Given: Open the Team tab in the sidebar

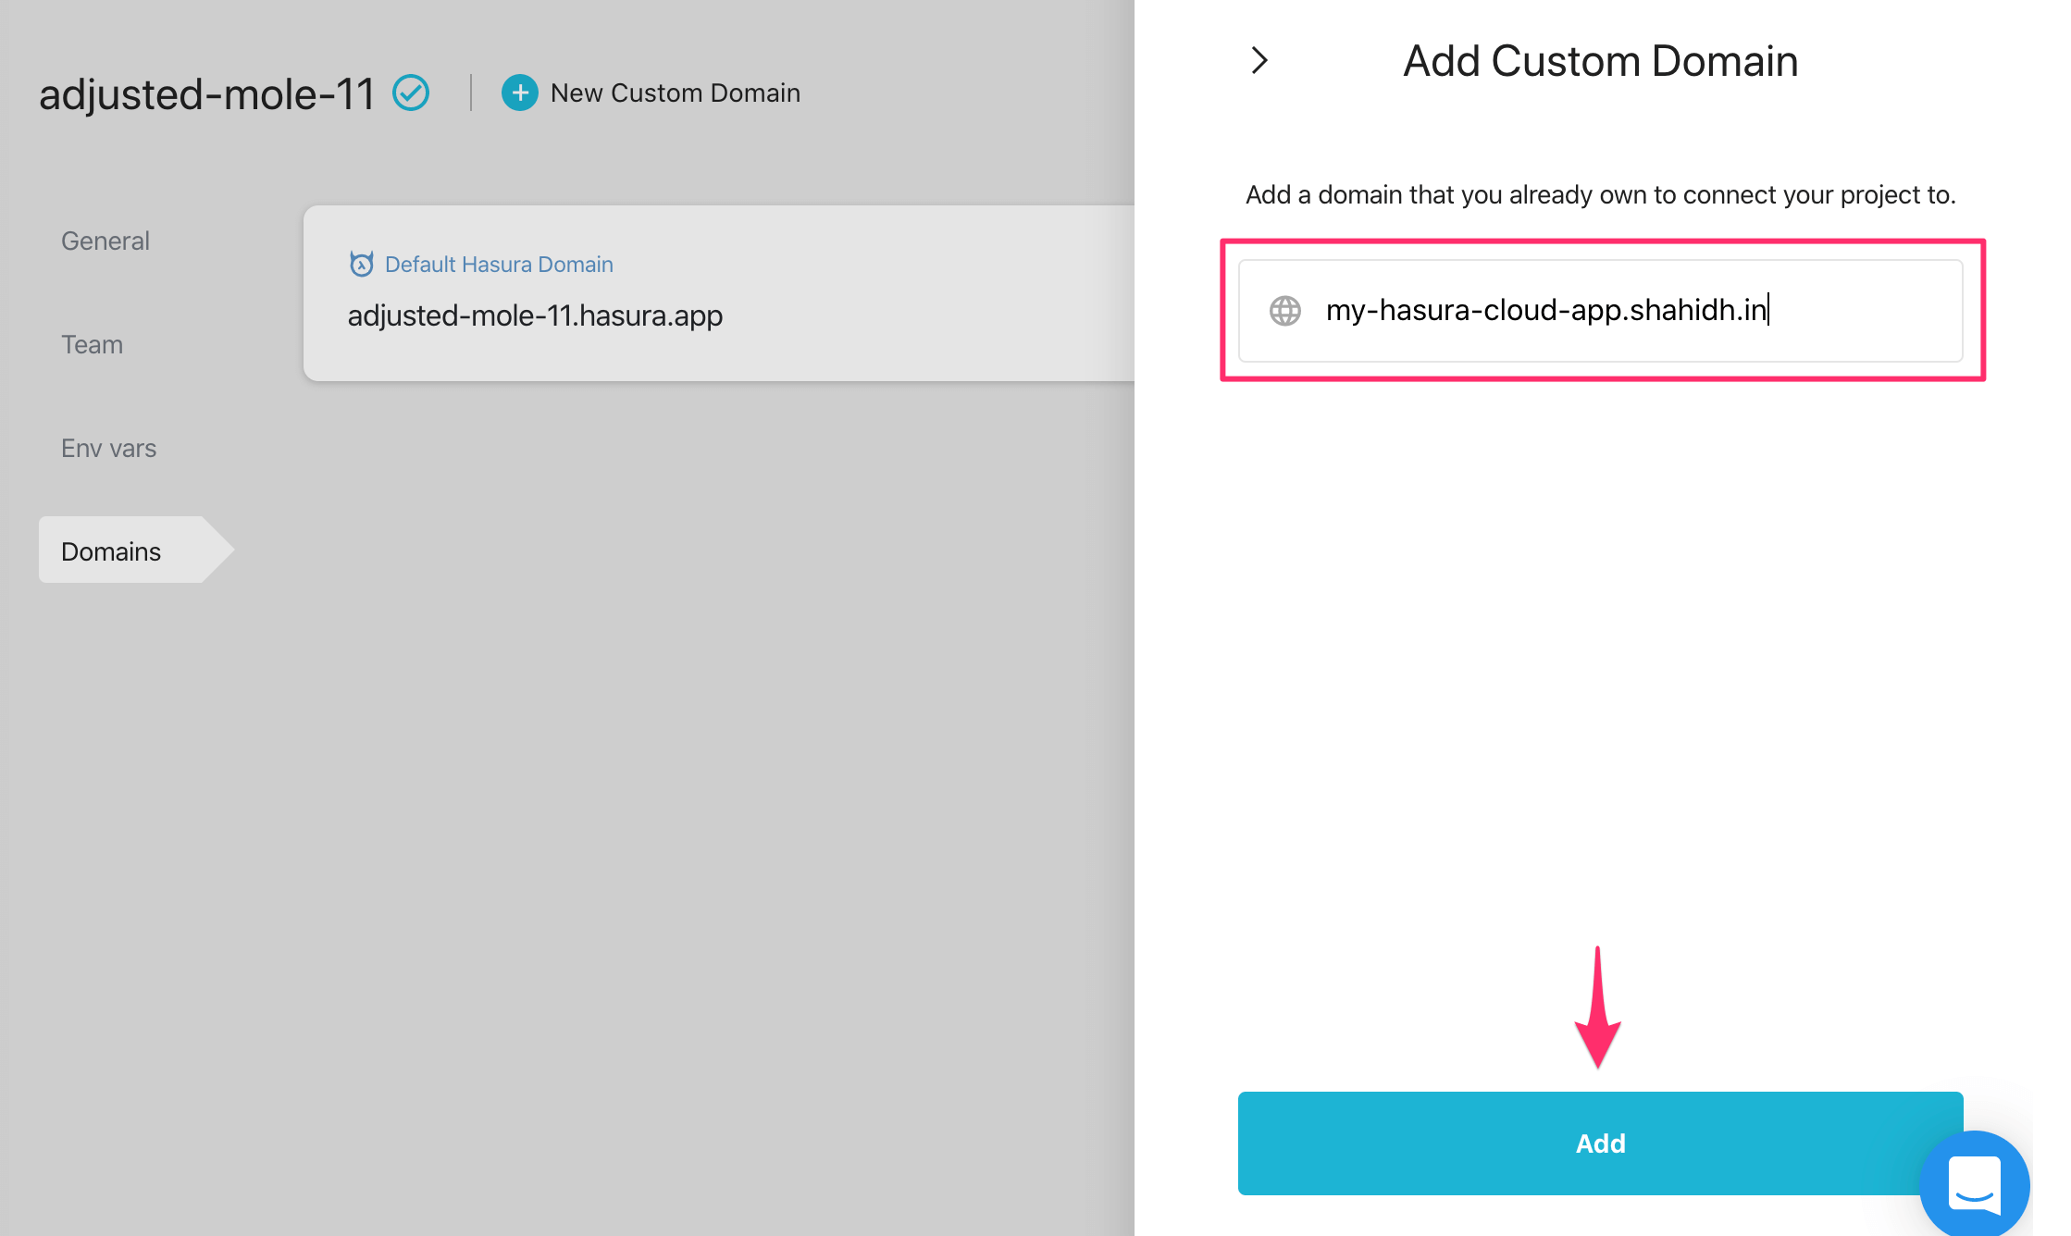Looking at the screenshot, I should (x=92, y=344).
